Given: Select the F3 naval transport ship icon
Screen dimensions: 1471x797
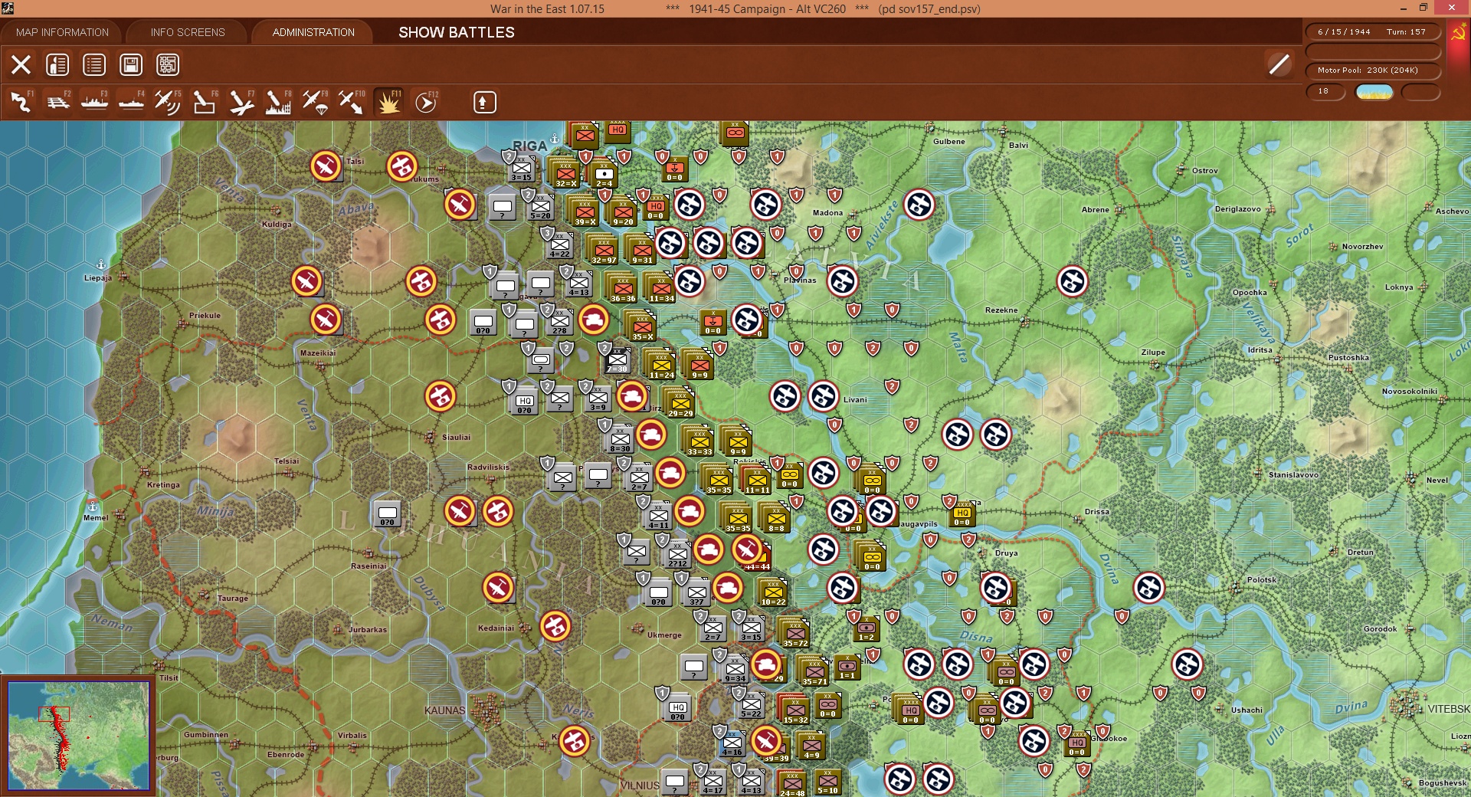Looking at the screenshot, I should point(94,102).
